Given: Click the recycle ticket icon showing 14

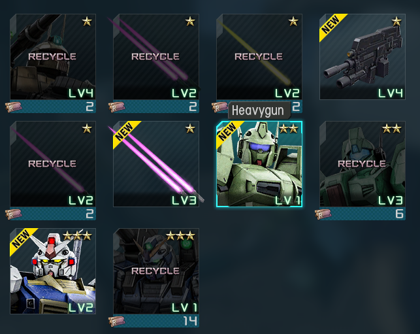Looking at the screenshot, I should 116,322.
